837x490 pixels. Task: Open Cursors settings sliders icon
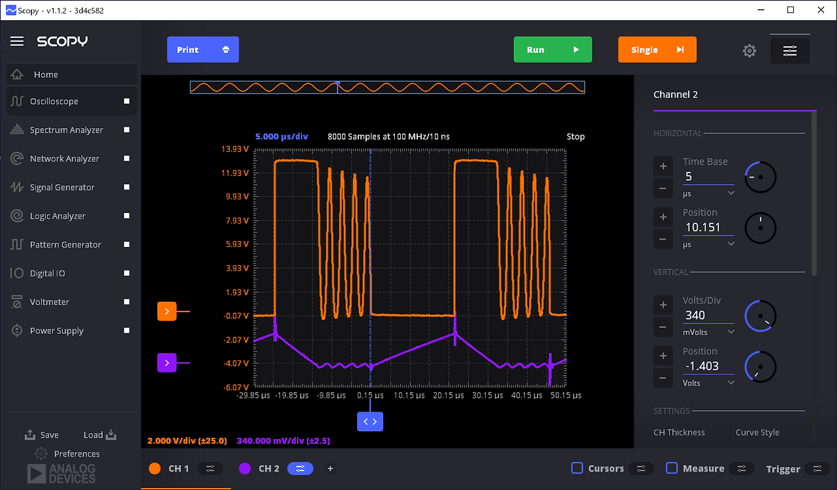pyautogui.click(x=641, y=468)
